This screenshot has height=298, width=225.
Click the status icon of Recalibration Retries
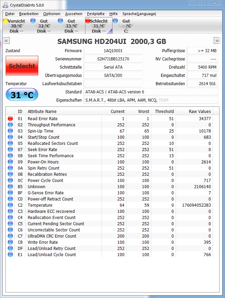[10, 174]
